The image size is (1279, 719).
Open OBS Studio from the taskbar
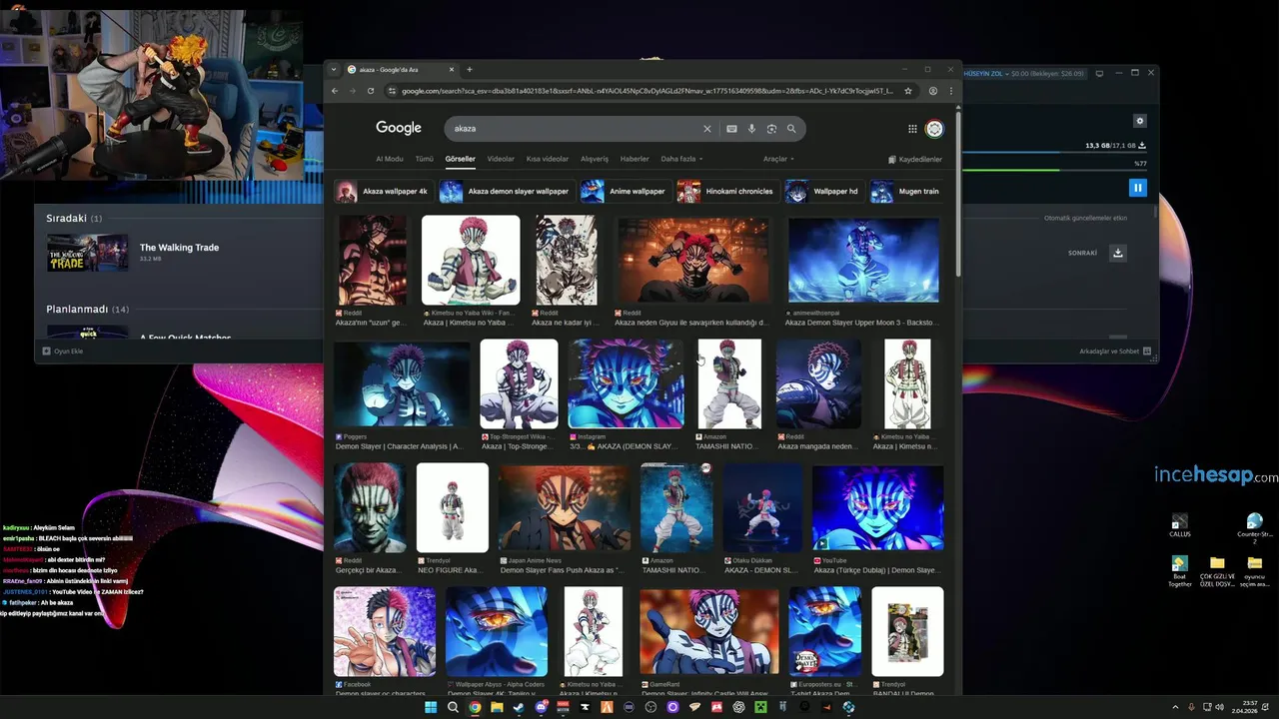click(x=650, y=707)
